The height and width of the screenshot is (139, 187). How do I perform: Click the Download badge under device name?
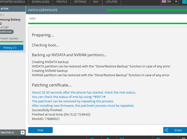coord(6,32)
